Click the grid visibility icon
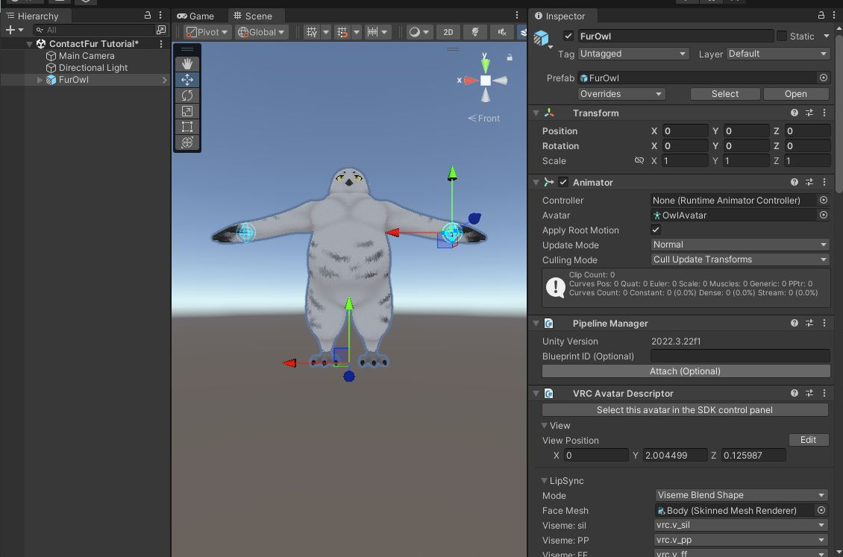 click(312, 32)
